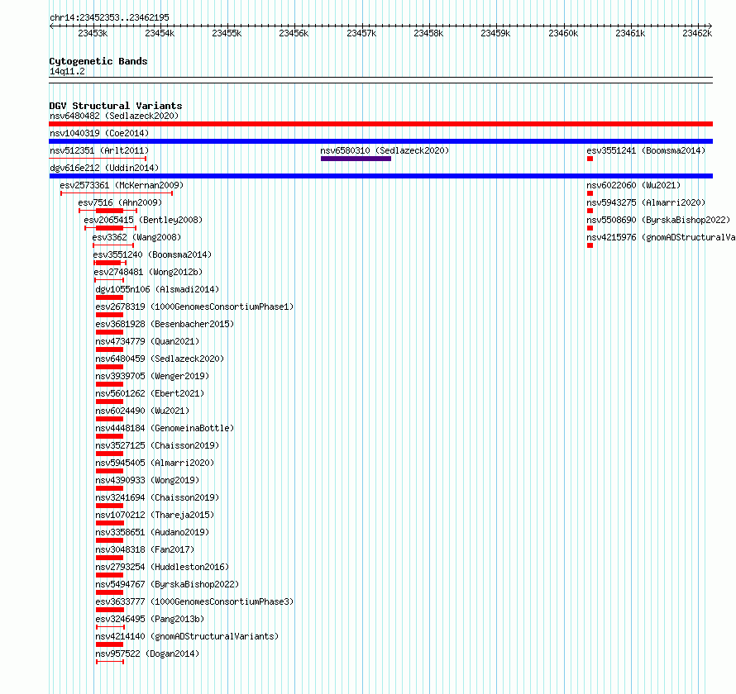Open nsv4448184 (GenomeinaBottle) label
Viewport: 736px width, 694px height.
click(x=165, y=428)
